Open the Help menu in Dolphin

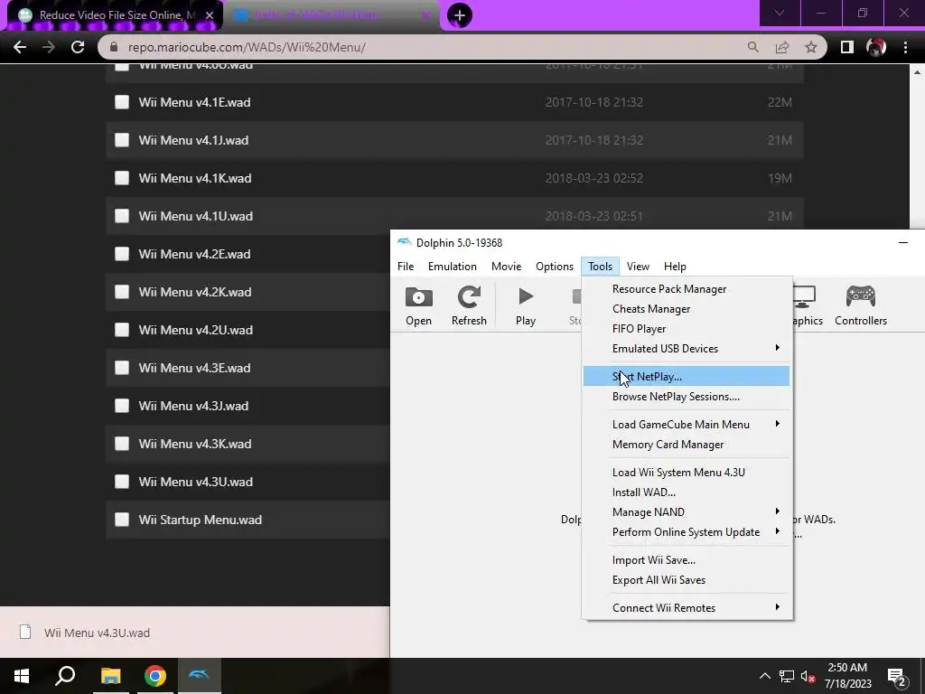click(x=675, y=267)
